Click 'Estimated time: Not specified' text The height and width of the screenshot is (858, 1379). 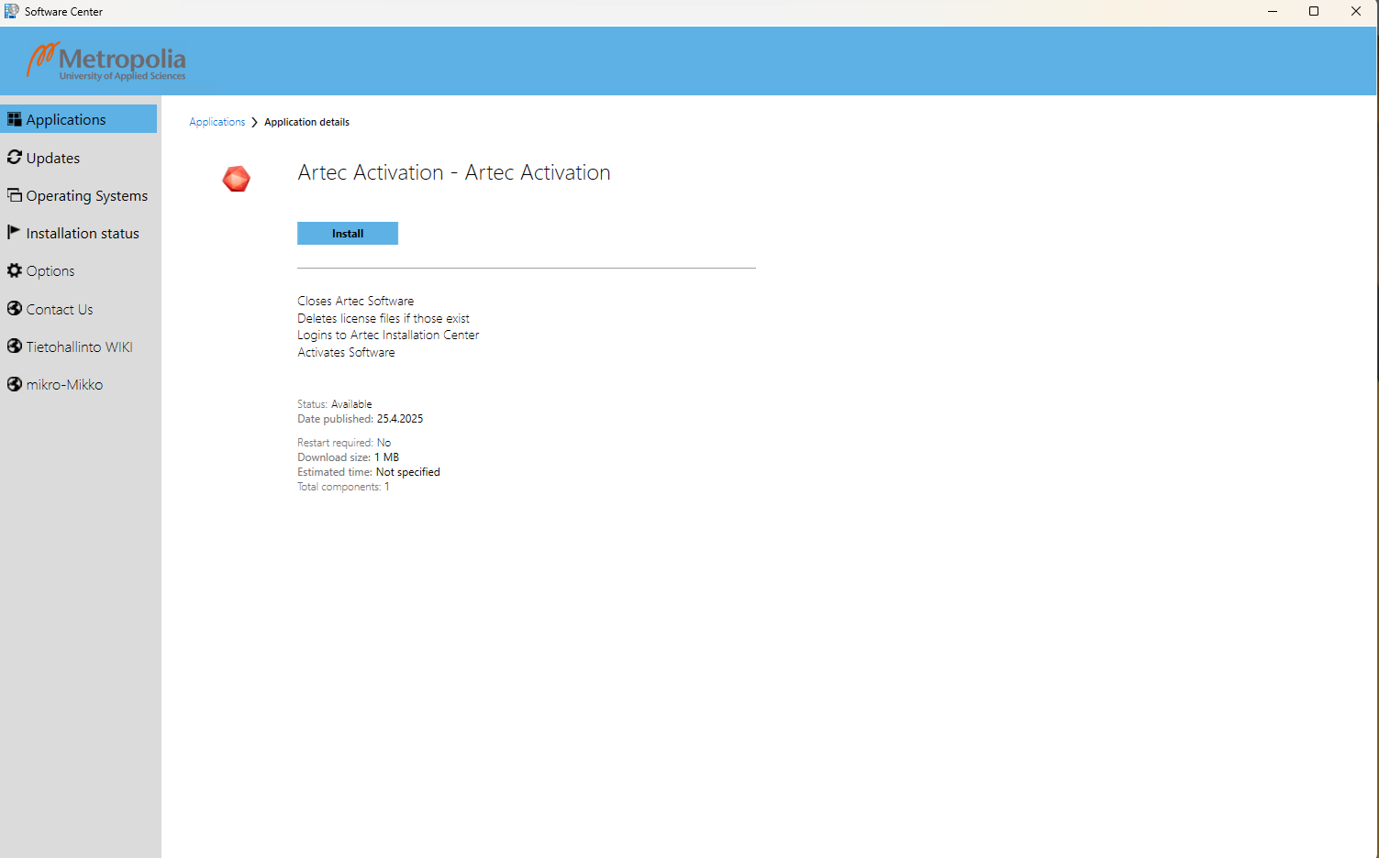point(369,472)
